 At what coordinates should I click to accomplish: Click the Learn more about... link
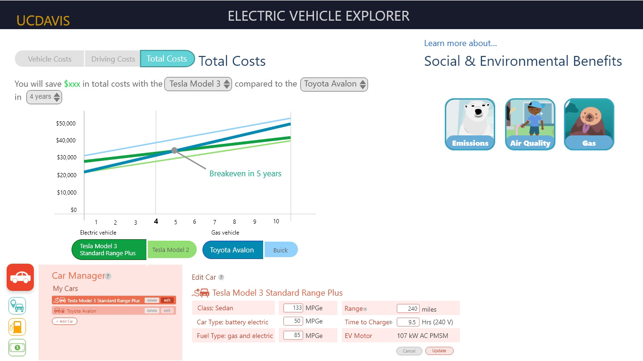[460, 43]
